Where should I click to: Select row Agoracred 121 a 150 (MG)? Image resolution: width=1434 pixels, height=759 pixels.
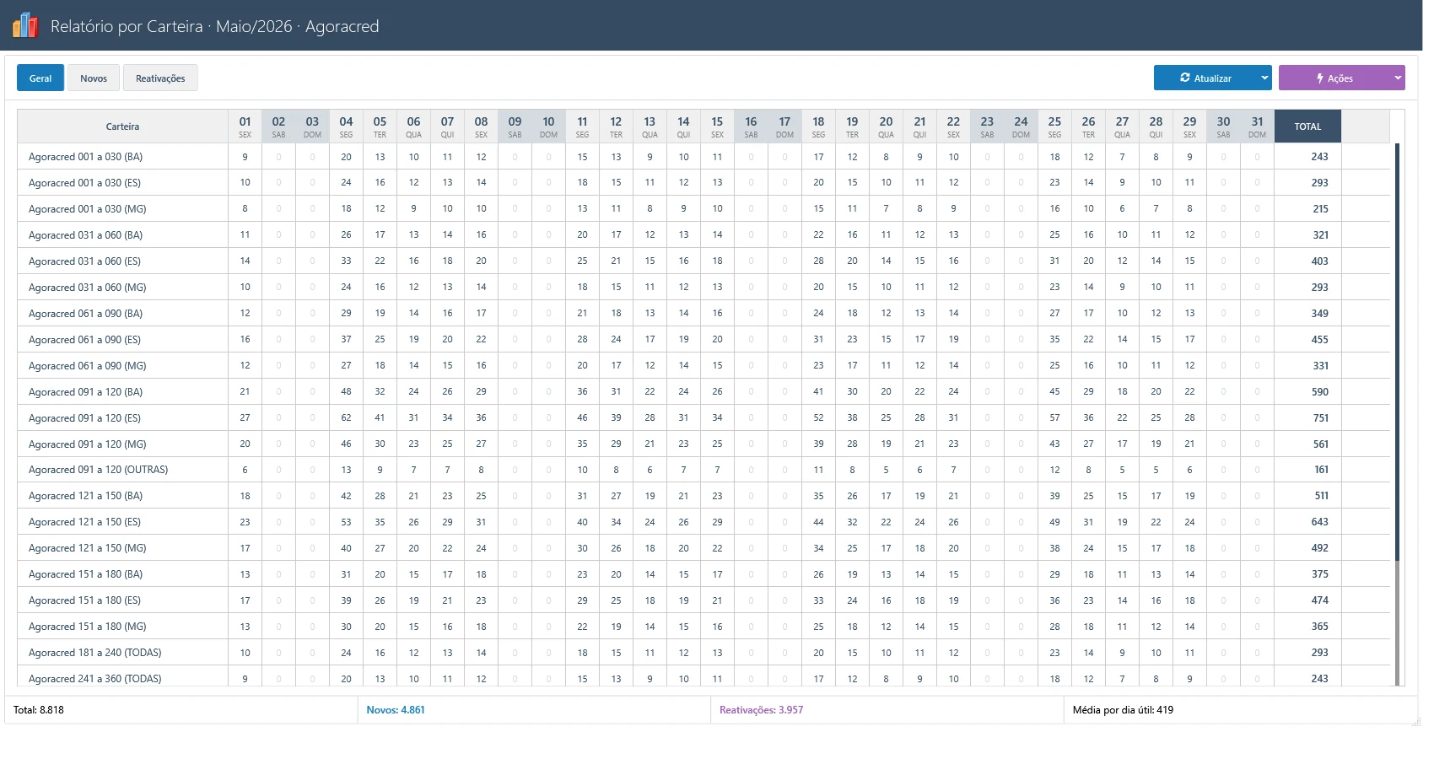(704, 548)
